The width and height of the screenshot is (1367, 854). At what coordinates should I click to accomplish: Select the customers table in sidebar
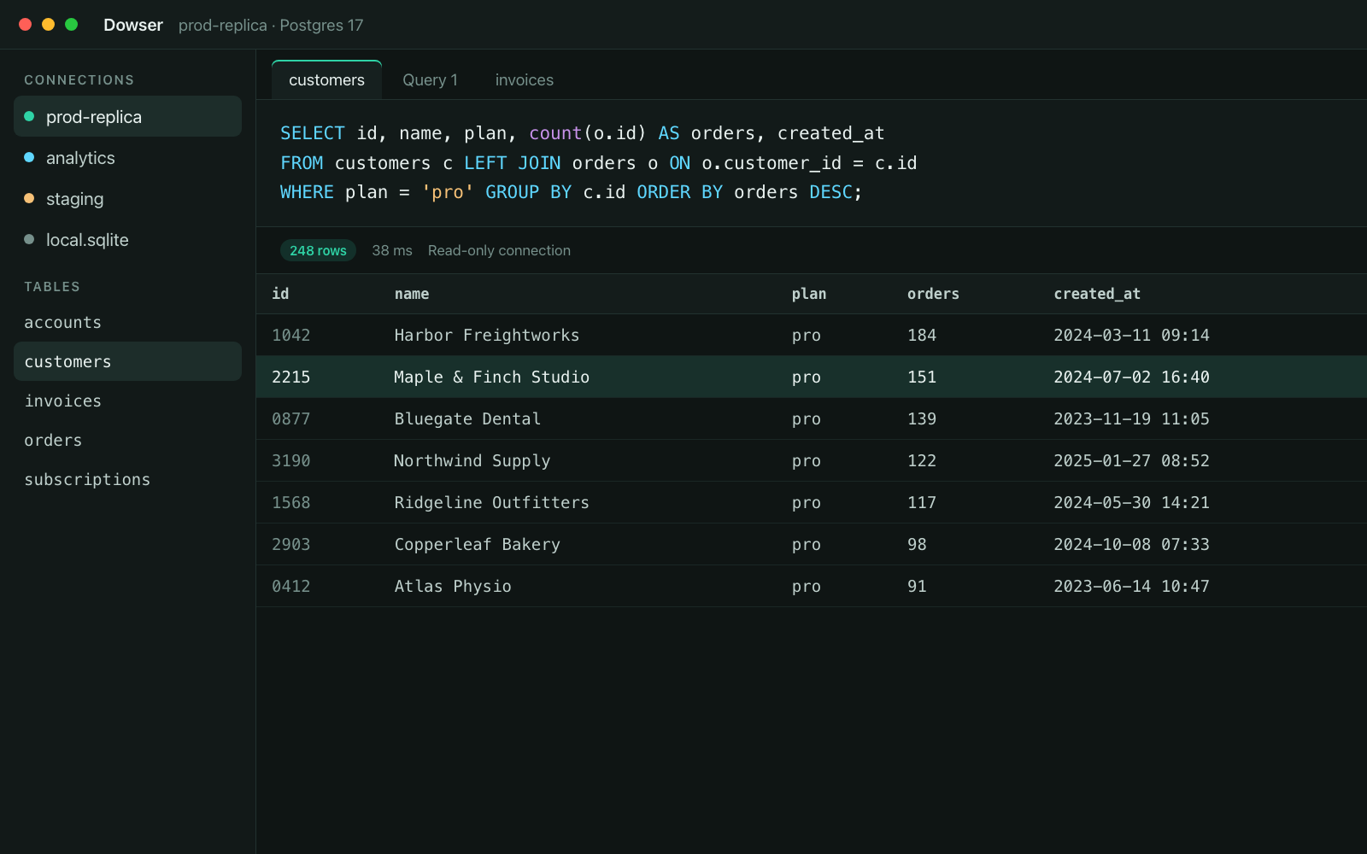(127, 361)
